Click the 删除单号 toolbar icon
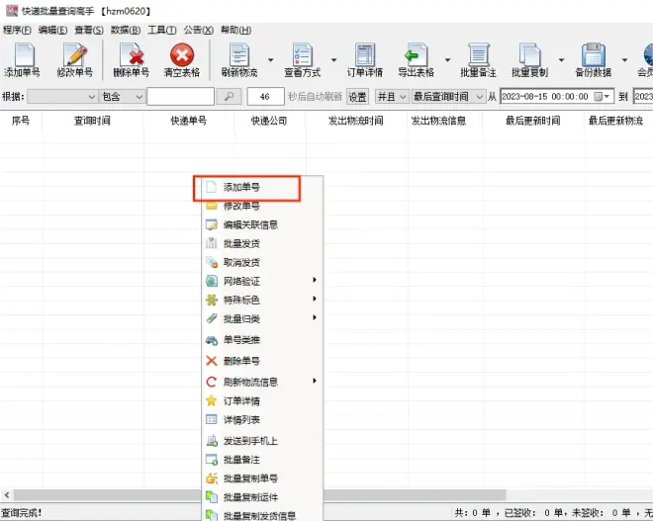 click(131, 55)
